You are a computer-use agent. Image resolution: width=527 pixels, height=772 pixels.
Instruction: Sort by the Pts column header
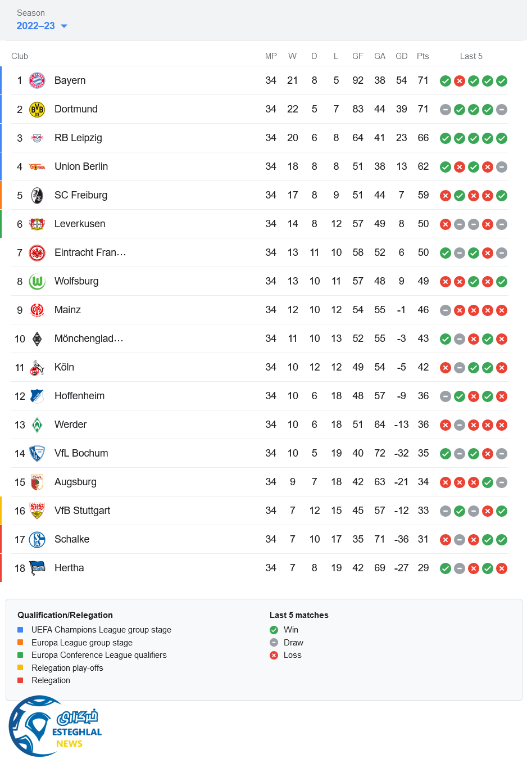pos(422,56)
